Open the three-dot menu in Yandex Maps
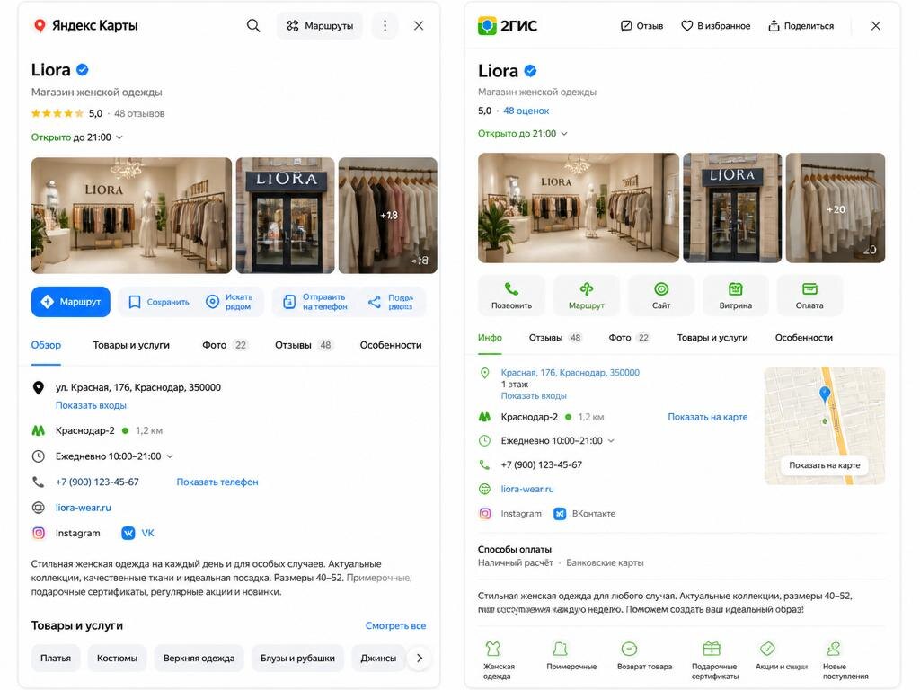920x690 pixels. click(x=385, y=26)
